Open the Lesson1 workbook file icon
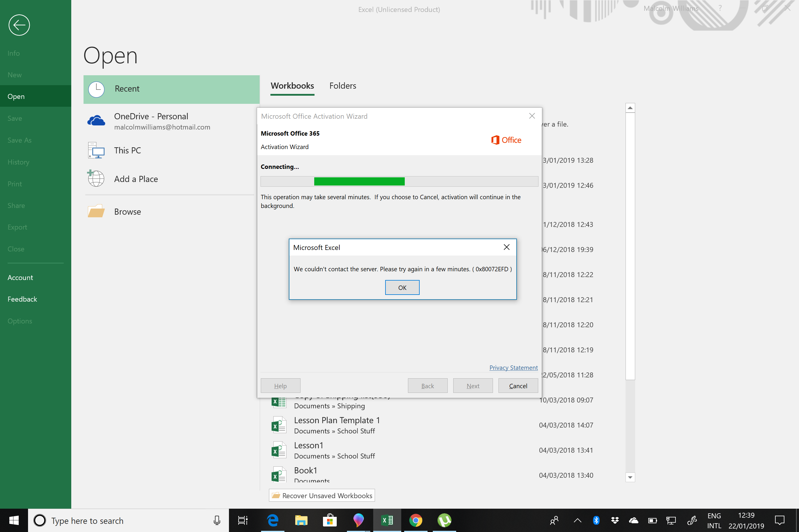The image size is (799, 532). 279,450
